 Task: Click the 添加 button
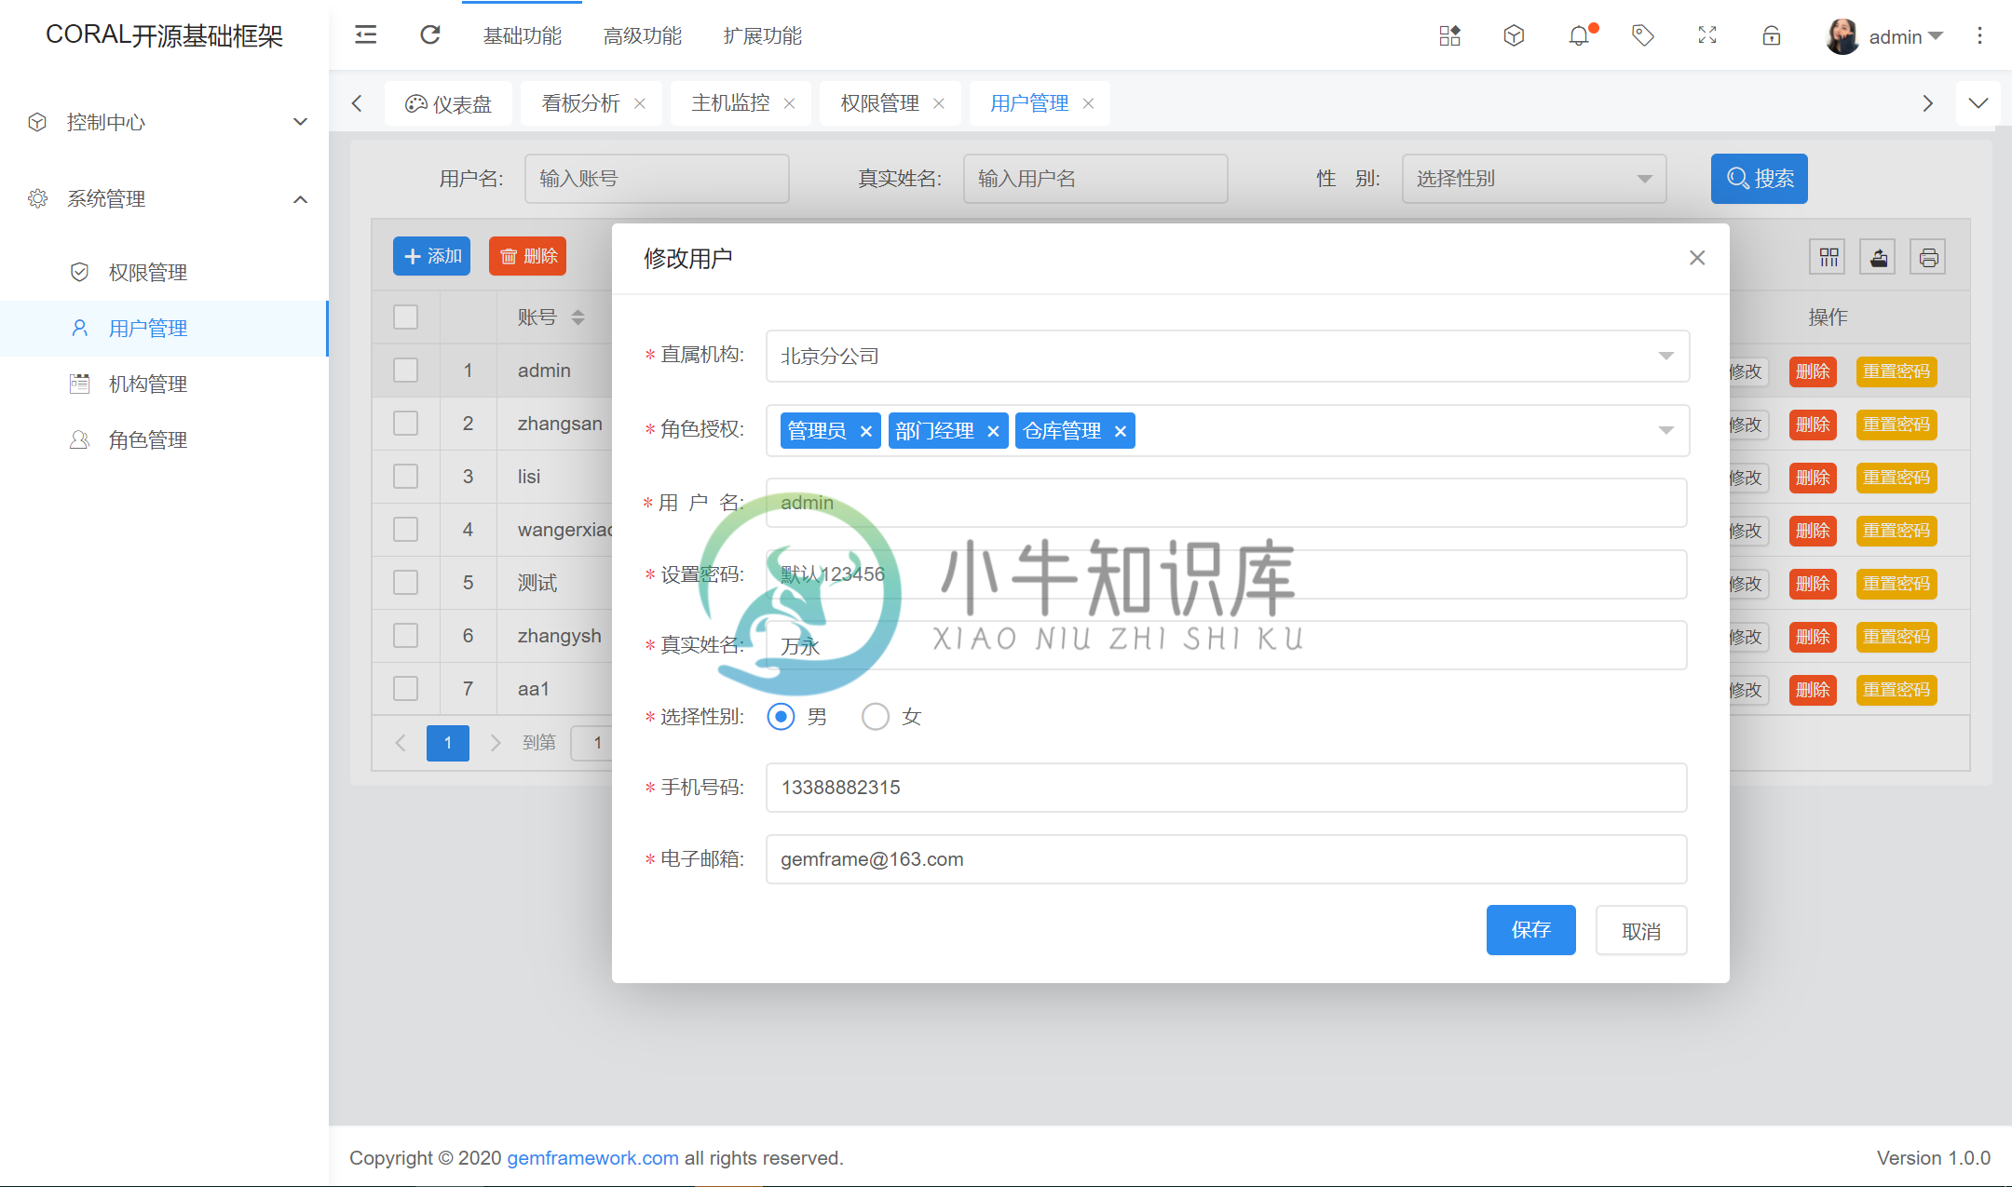click(x=431, y=256)
